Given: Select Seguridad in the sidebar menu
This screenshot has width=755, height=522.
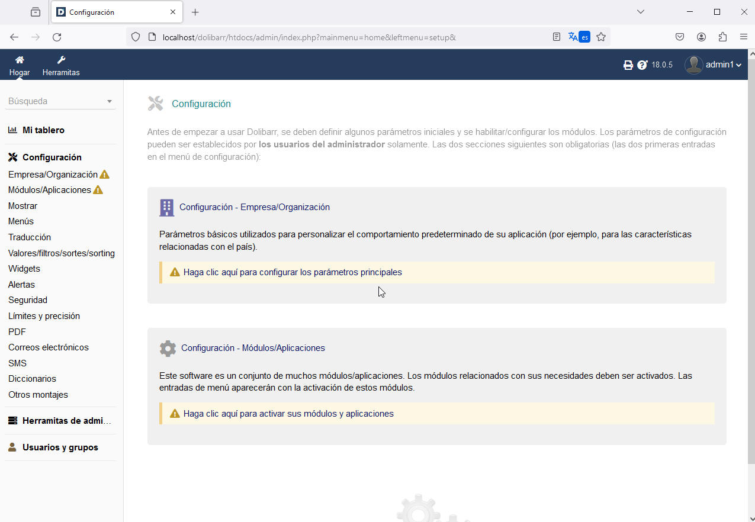Looking at the screenshot, I should pos(28,300).
